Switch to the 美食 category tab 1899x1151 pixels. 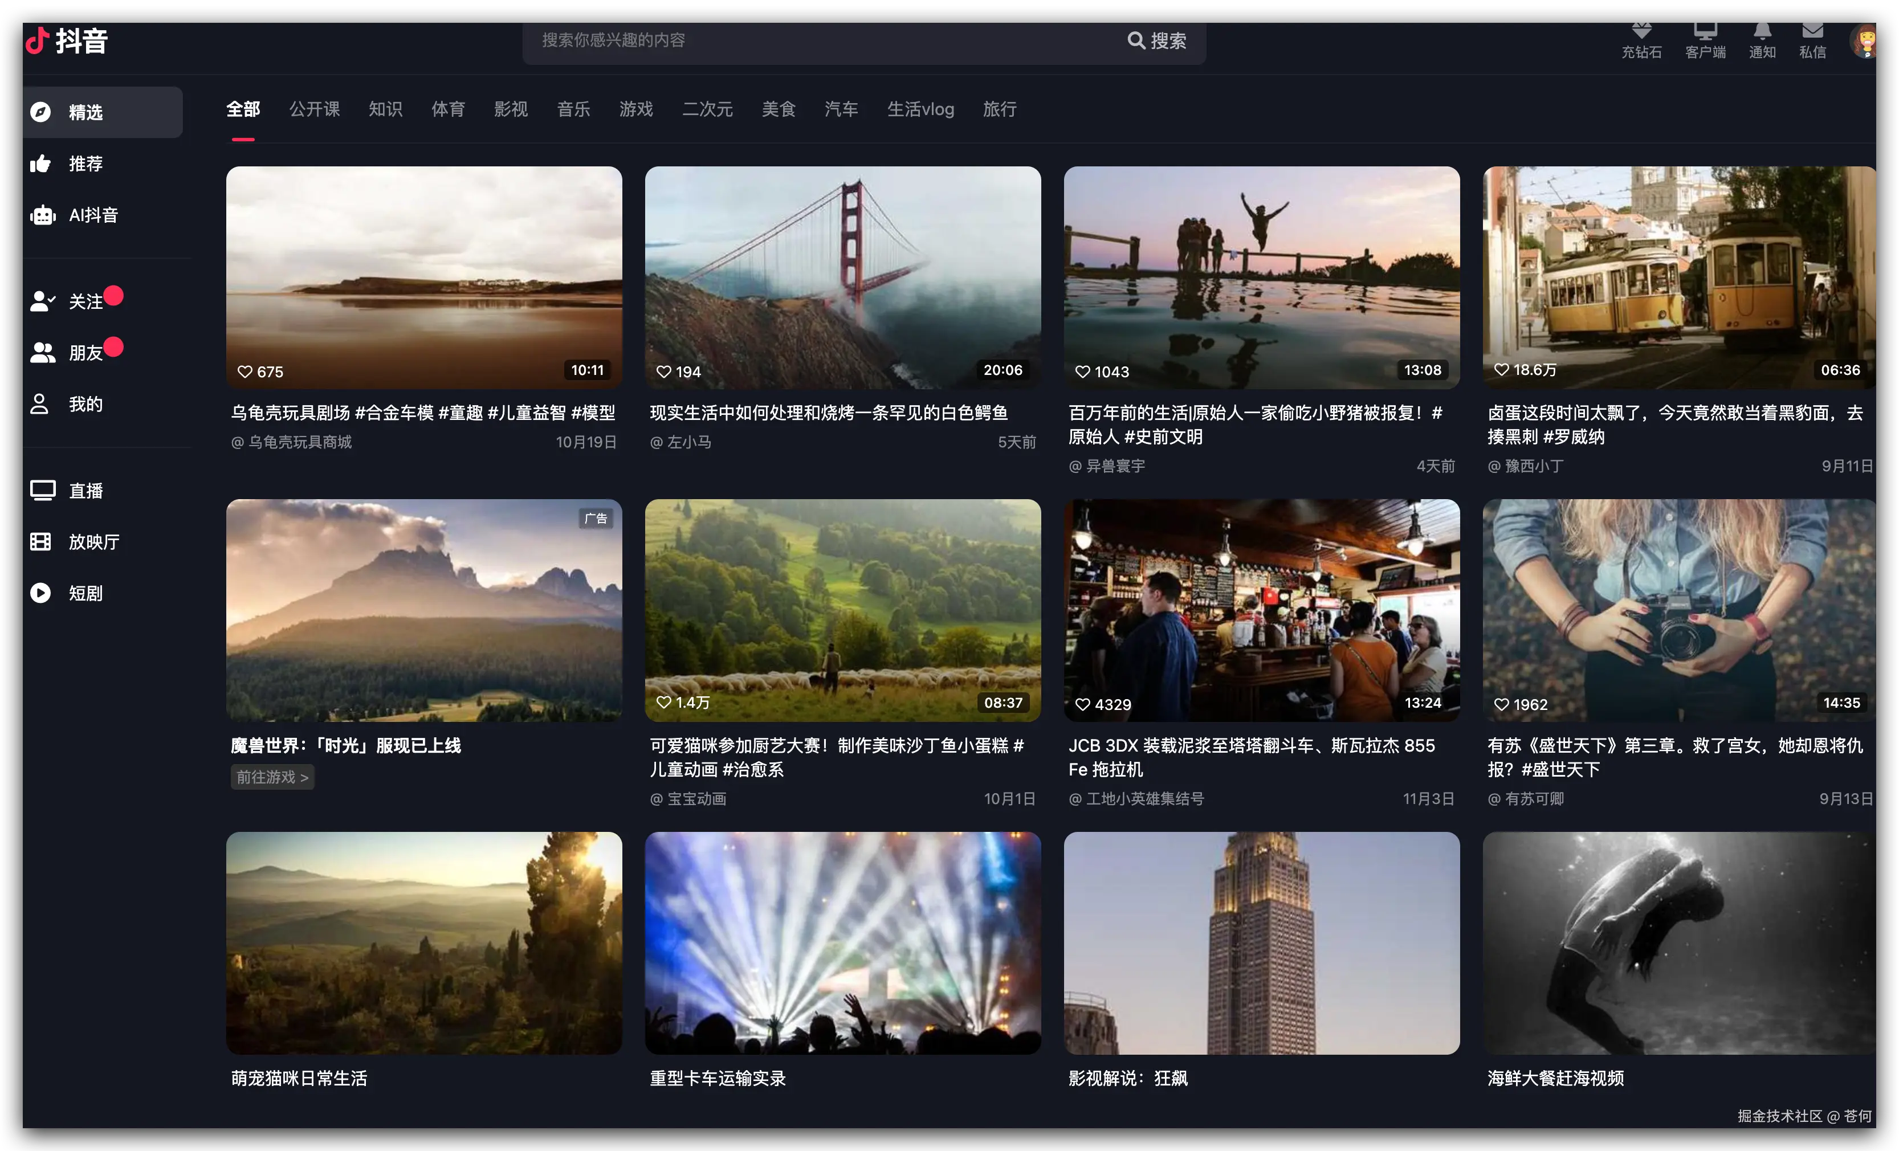point(779,109)
